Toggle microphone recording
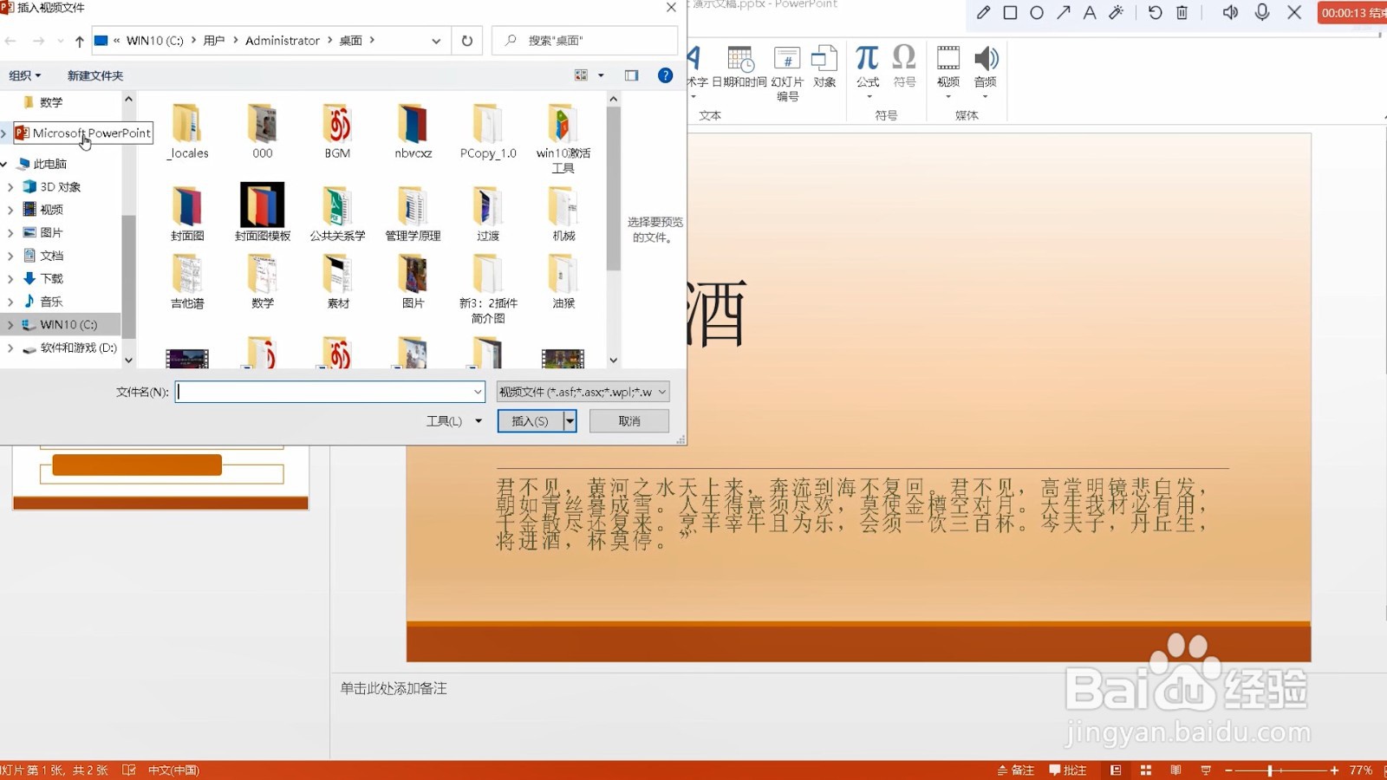This screenshot has width=1387, height=780. pos(1262,13)
